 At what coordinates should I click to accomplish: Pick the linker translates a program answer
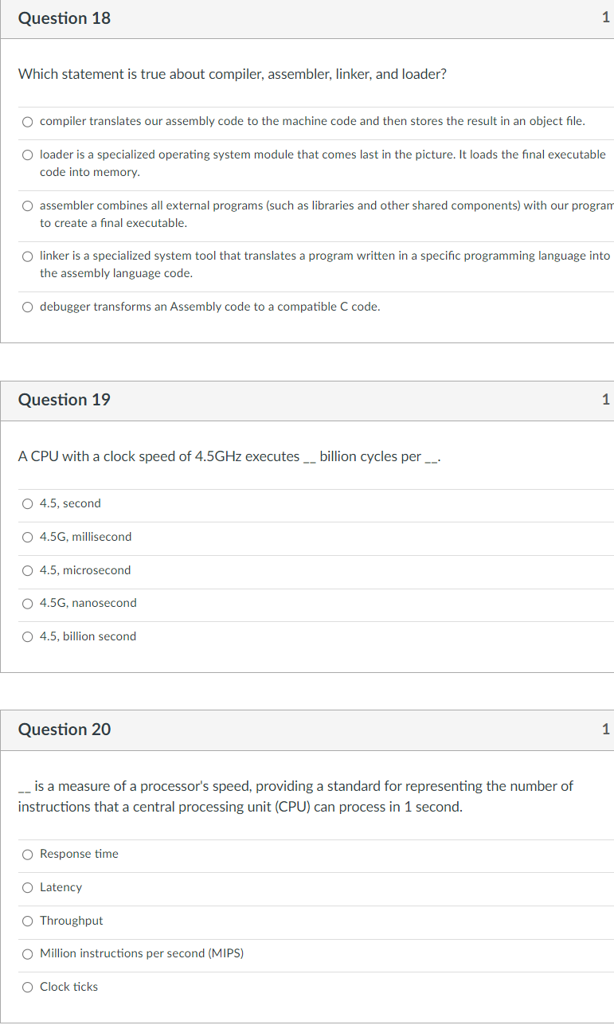[x=27, y=256]
